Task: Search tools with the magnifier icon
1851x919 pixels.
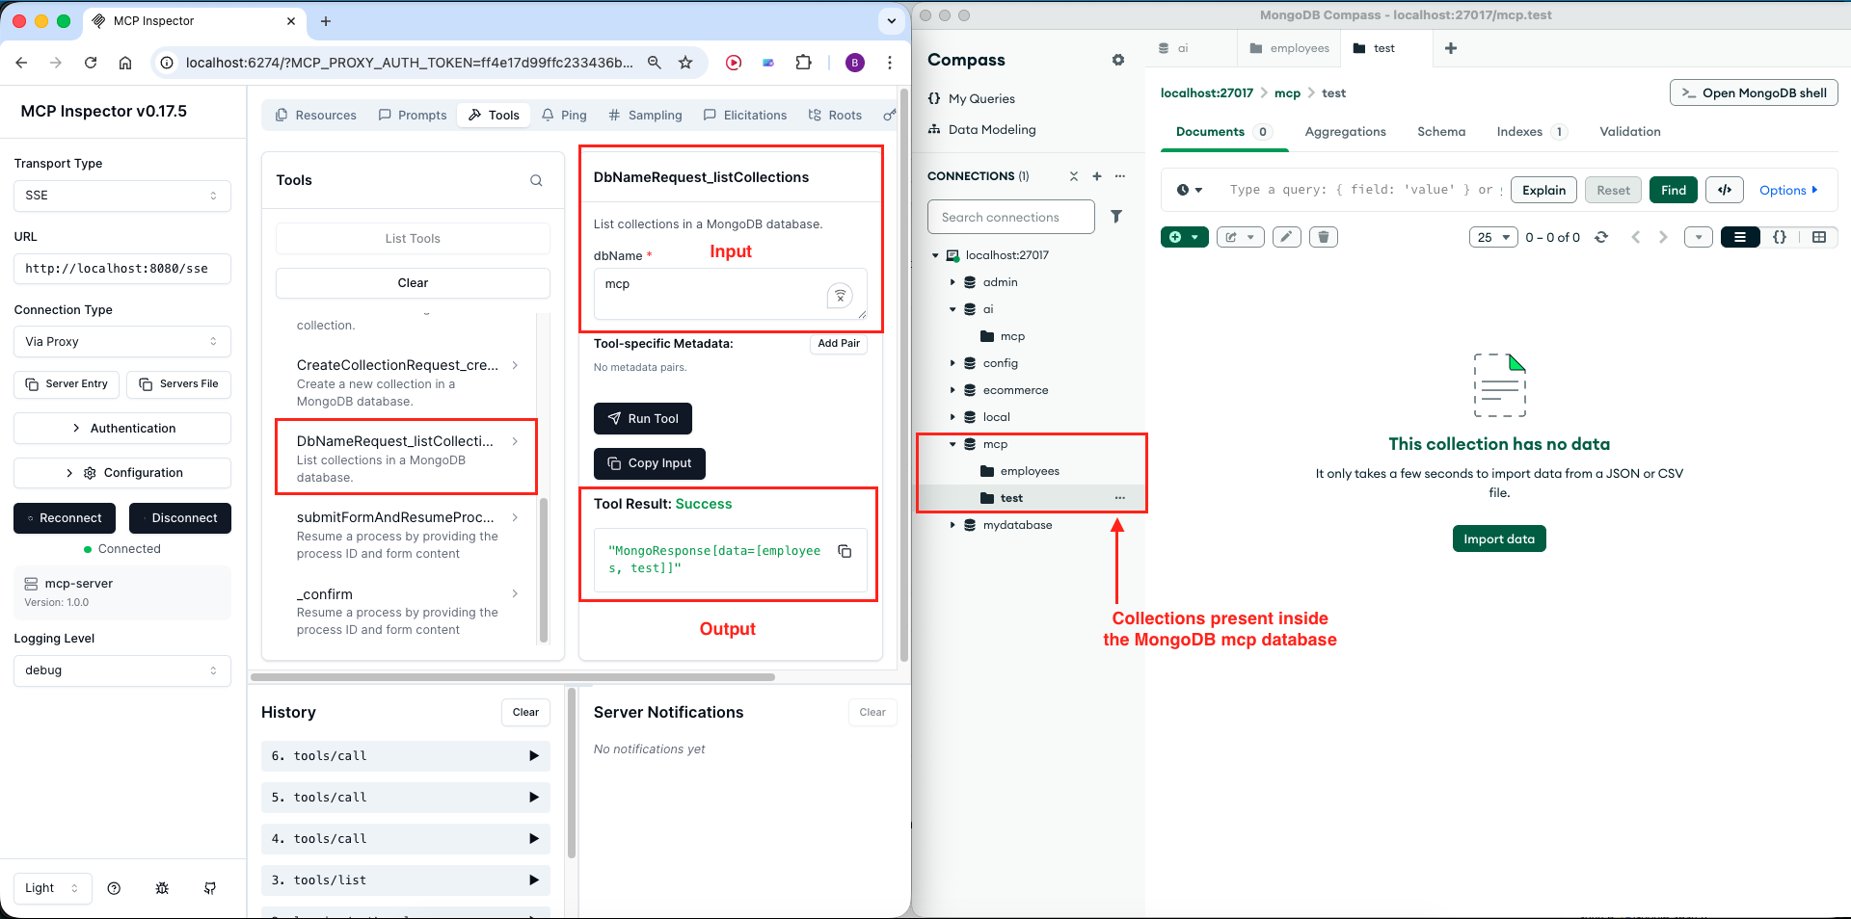Action: pyautogui.click(x=536, y=180)
